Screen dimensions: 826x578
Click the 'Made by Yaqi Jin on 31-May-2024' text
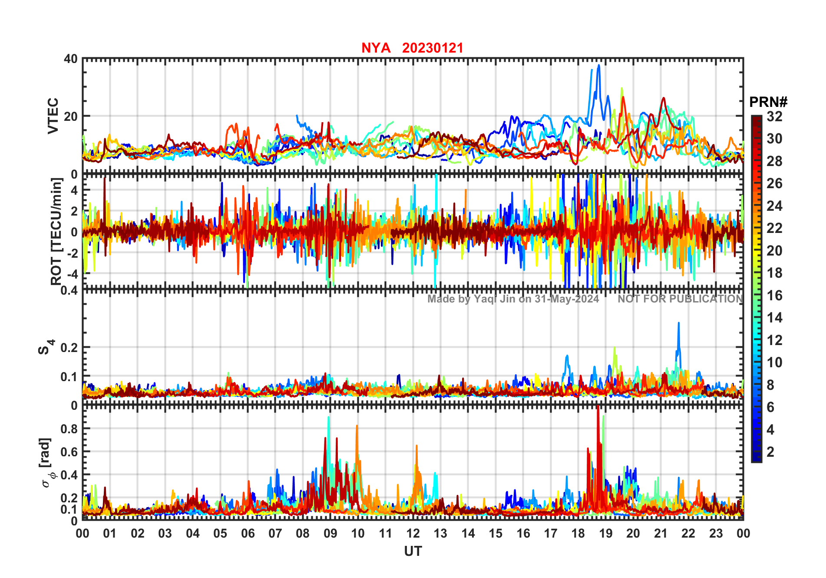(x=513, y=299)
